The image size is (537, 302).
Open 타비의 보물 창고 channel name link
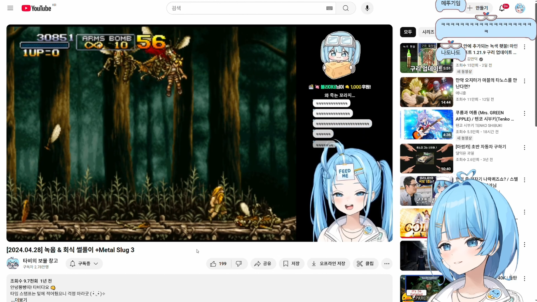(x=40, y=261)
